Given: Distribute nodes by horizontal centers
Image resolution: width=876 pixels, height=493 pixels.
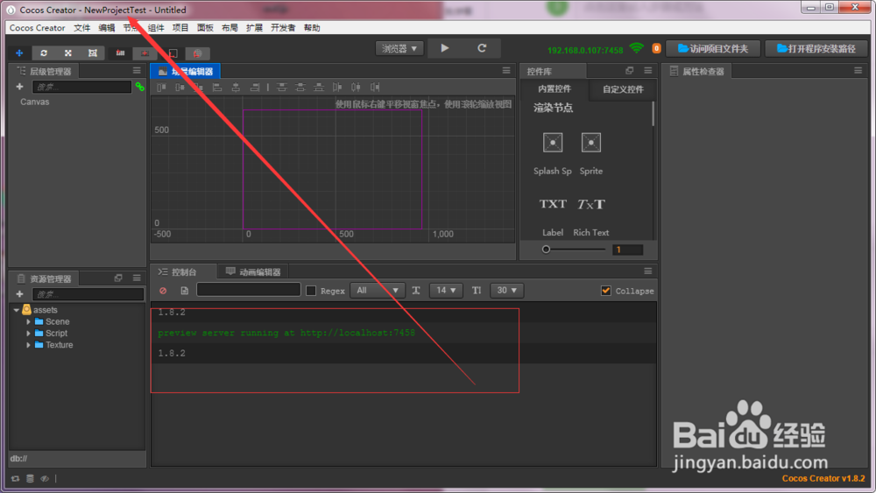Looking at the screenshot, I should (356, 87).
